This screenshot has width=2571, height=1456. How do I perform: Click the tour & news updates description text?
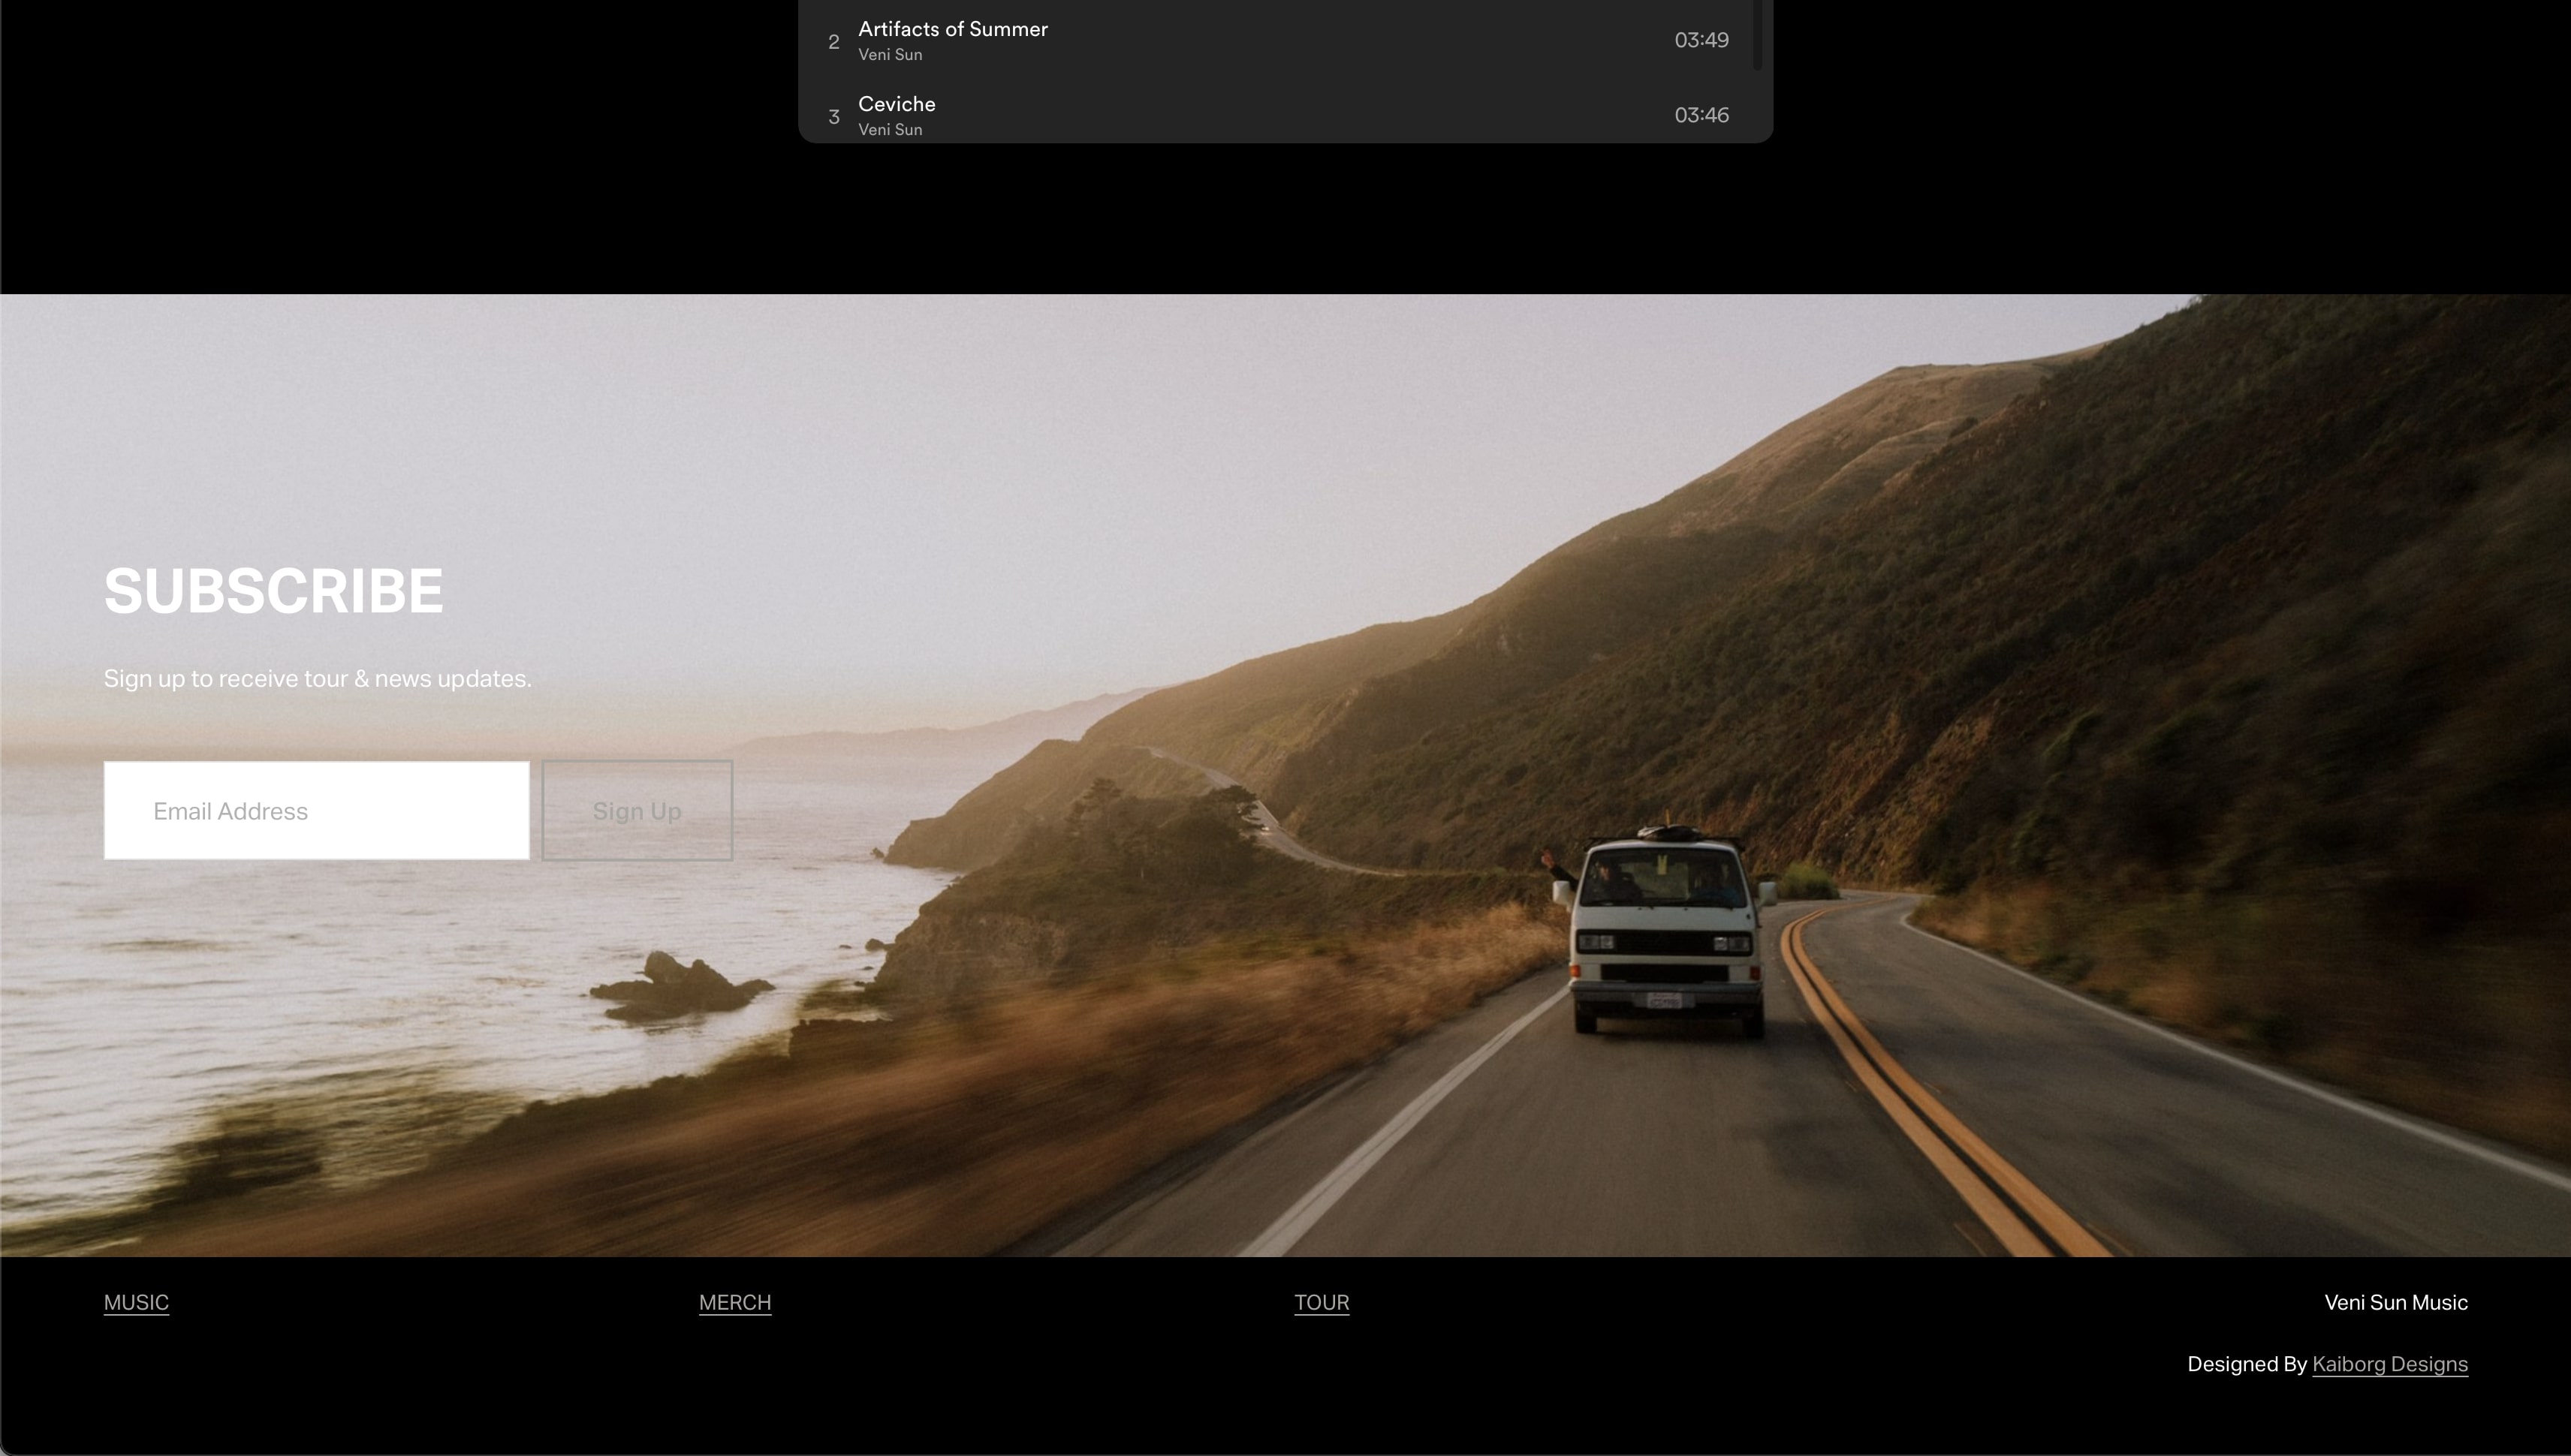[317, 679]
